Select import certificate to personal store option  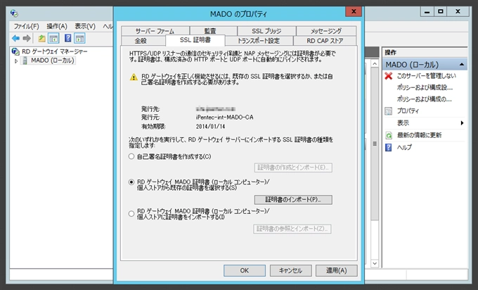click(x=131, y=214)
